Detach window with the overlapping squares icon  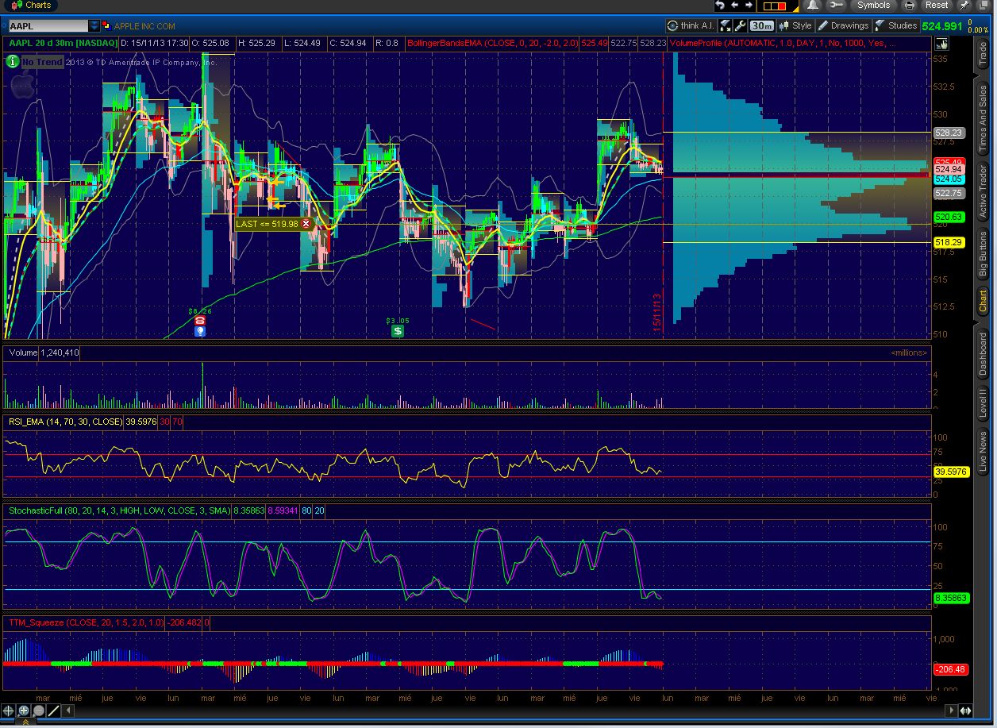point(984,5)
